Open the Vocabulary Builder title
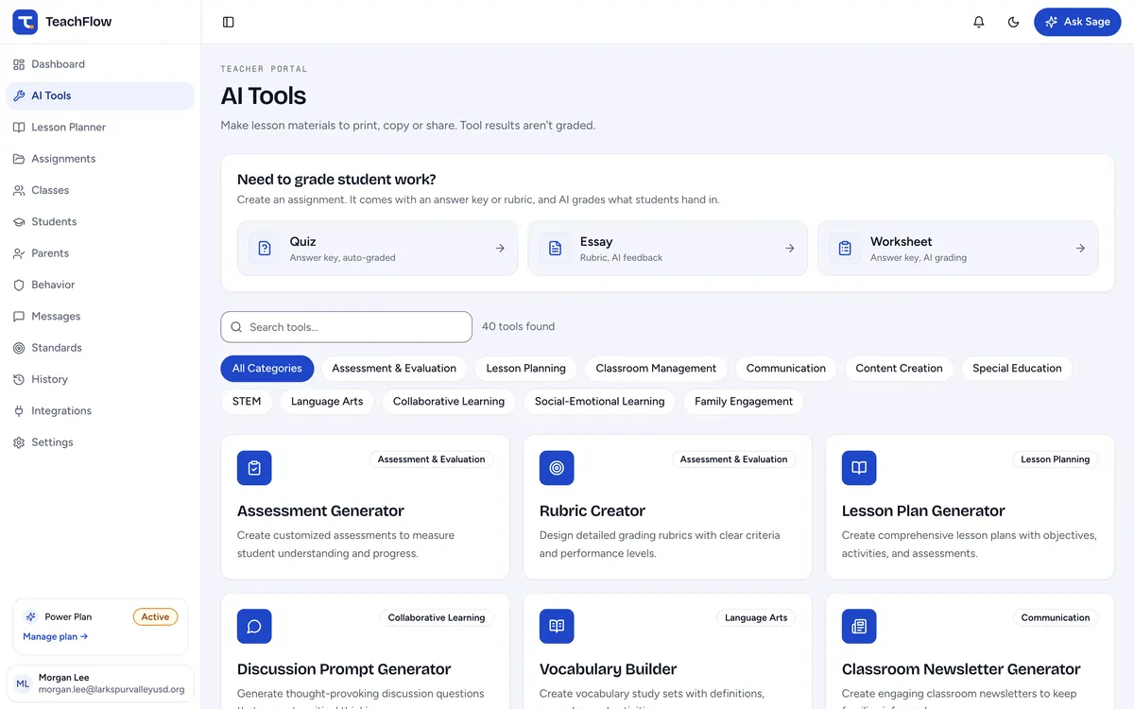Viewport: 1134px width, 709px height. [608, 669]
